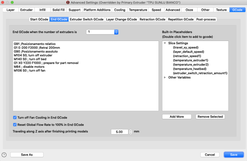The image size is (247, 161).
Task: Expand the Other Variables tree group
Action: pos(165,77)
